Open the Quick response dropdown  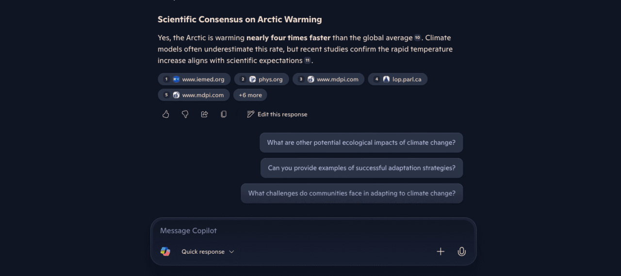208,252
